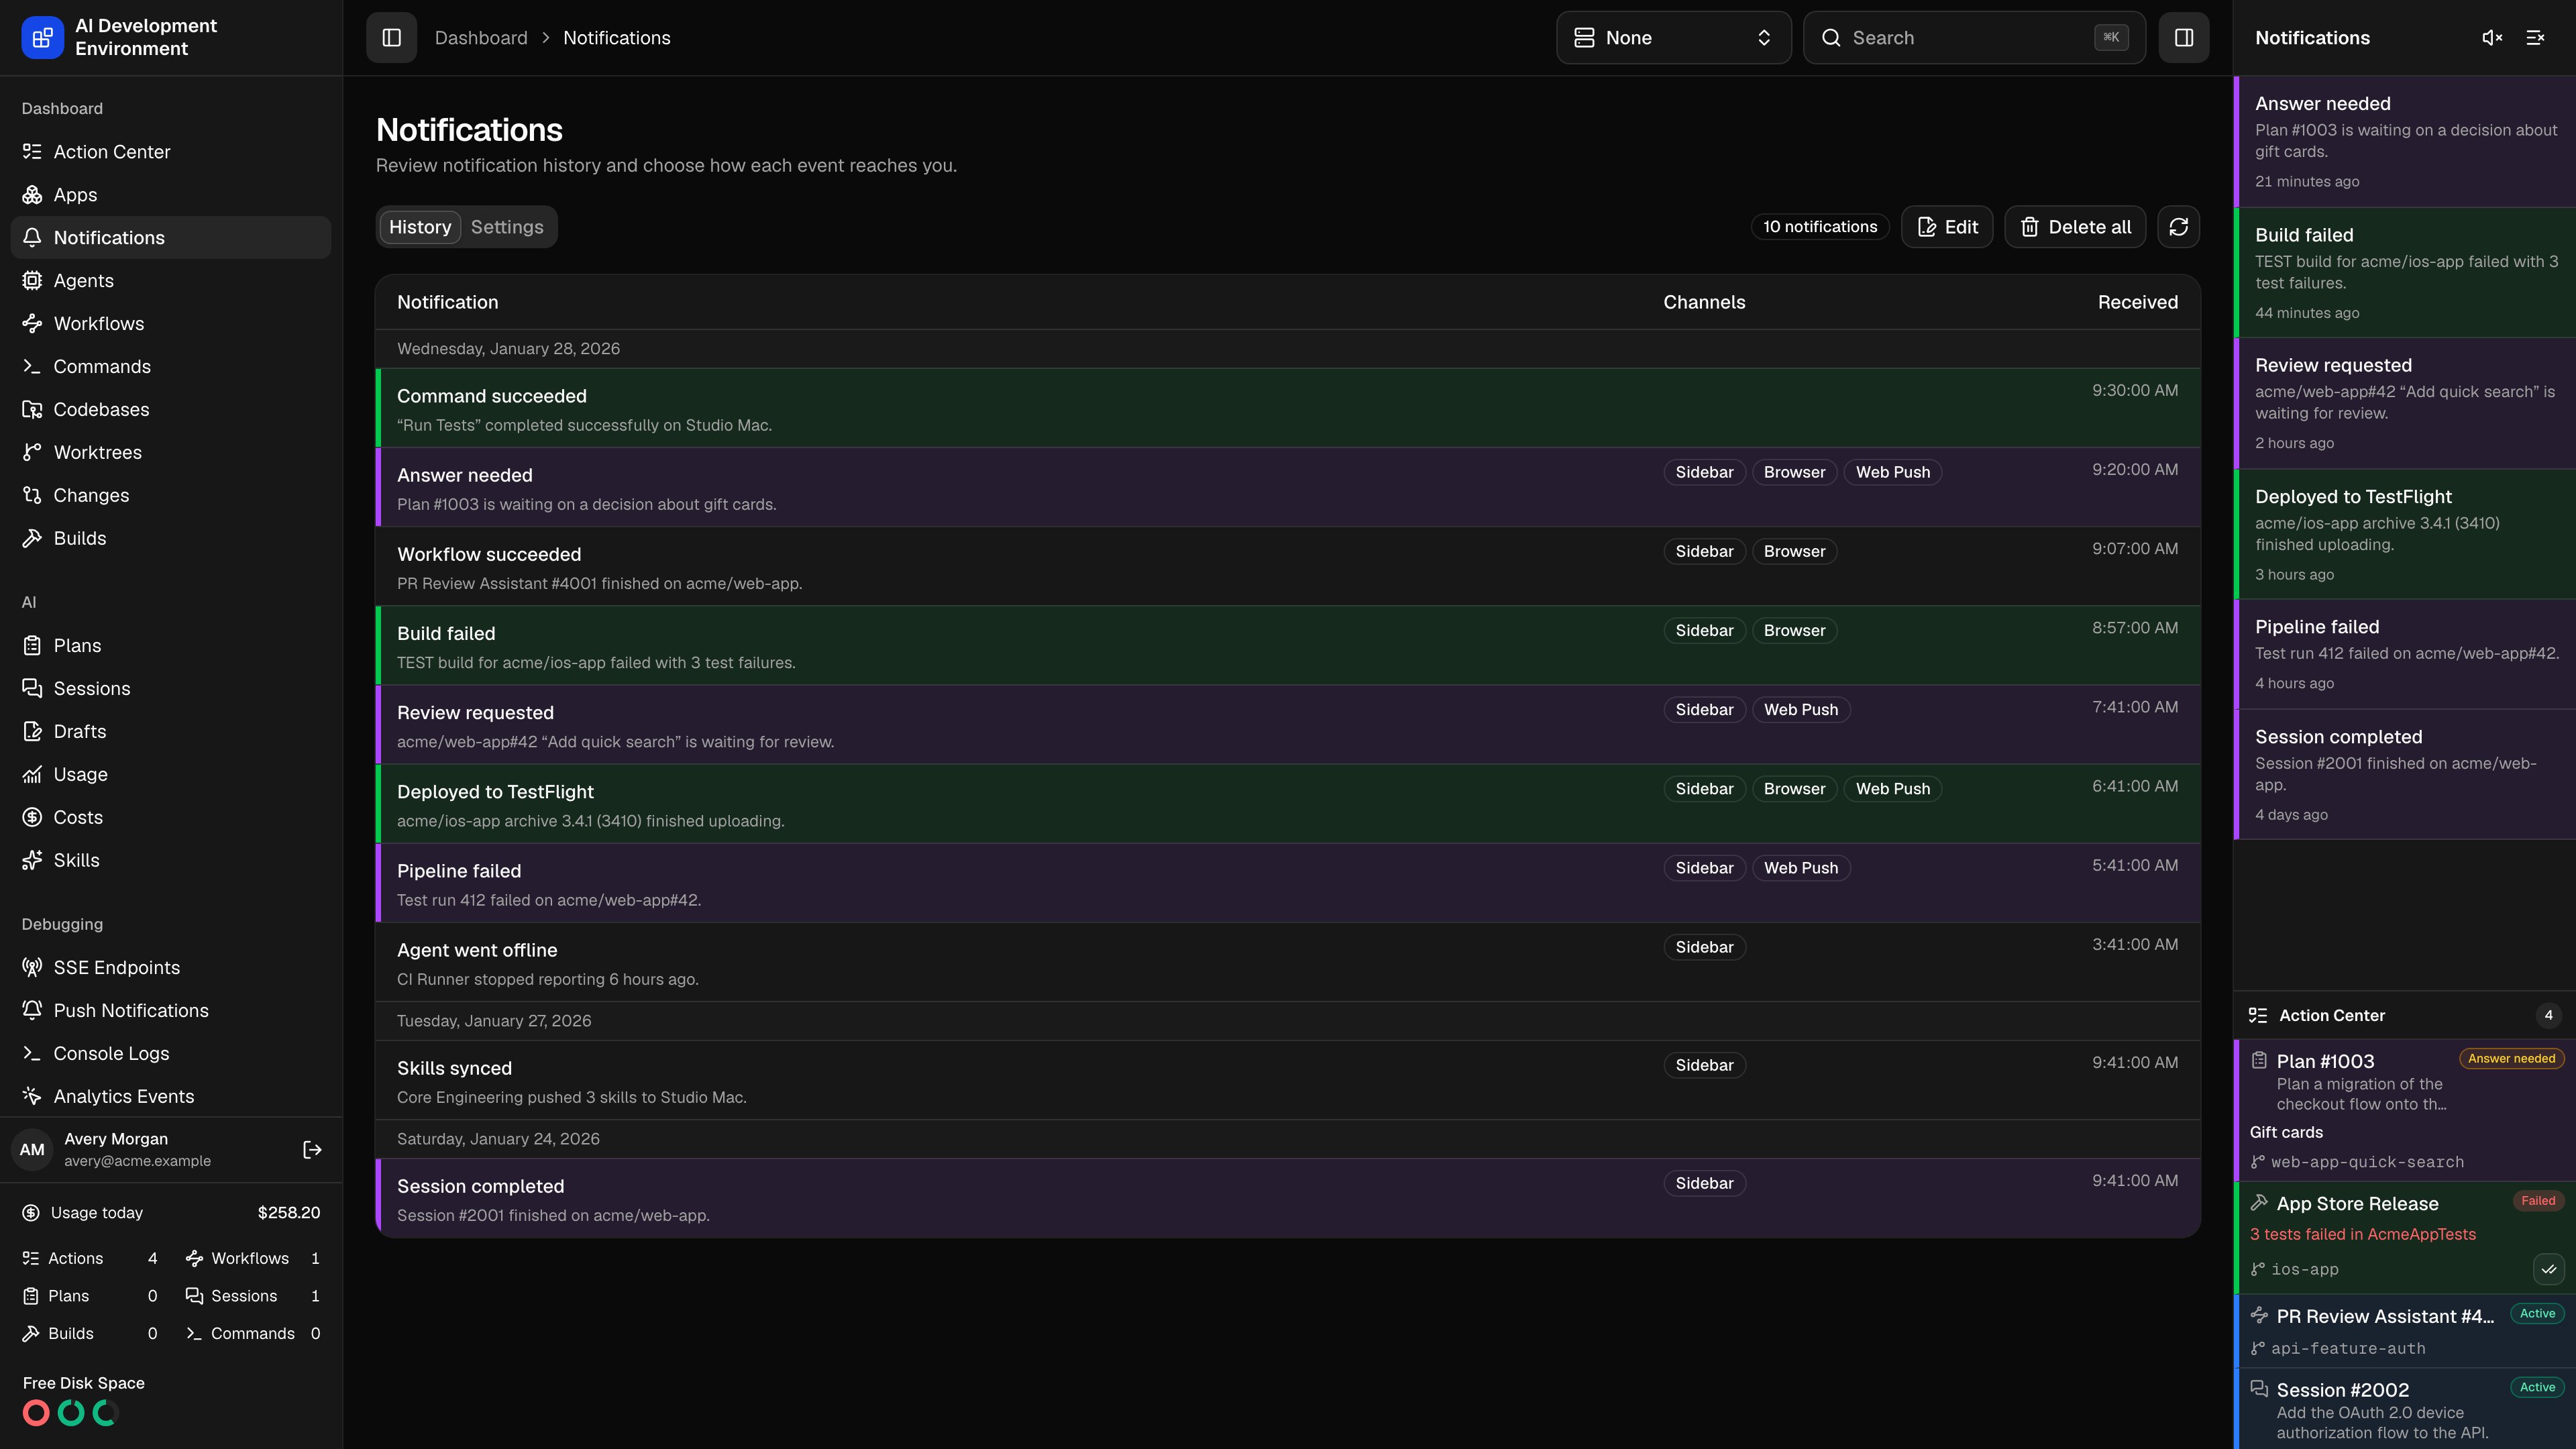The image size is (2576, 1449).
Task: Open Action Center in the sidebar
Action: pos(171,152)
